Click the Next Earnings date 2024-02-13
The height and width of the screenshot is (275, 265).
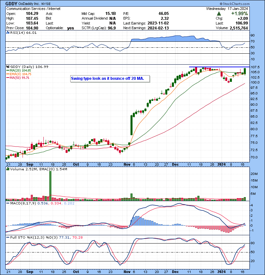coord(158,28)
